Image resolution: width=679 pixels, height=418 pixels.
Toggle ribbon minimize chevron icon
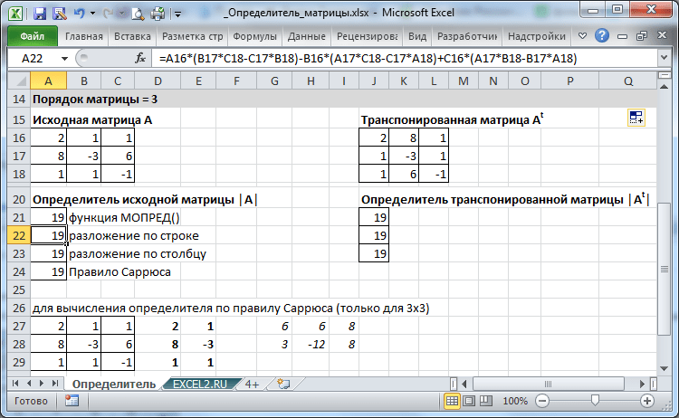(582, 36)
